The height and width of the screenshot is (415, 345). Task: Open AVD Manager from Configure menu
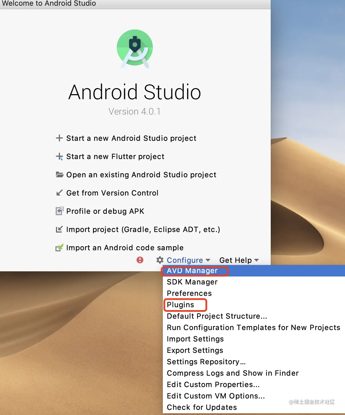pos(254,270)
